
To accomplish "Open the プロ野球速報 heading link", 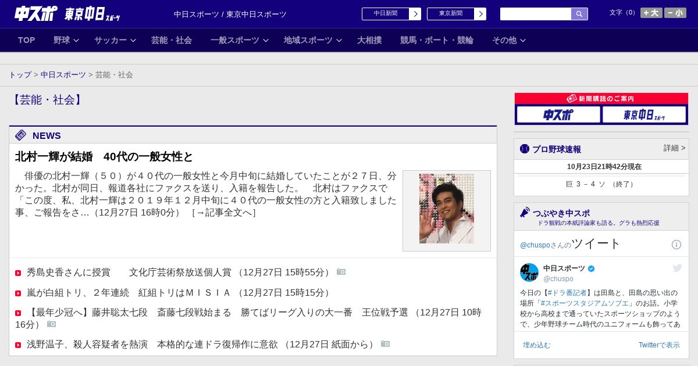I will point(557,149).
